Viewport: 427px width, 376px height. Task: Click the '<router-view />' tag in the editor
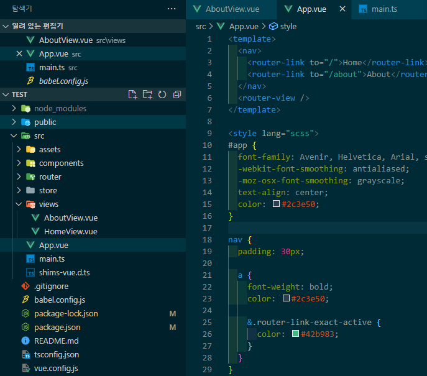[x=273, y=98]
